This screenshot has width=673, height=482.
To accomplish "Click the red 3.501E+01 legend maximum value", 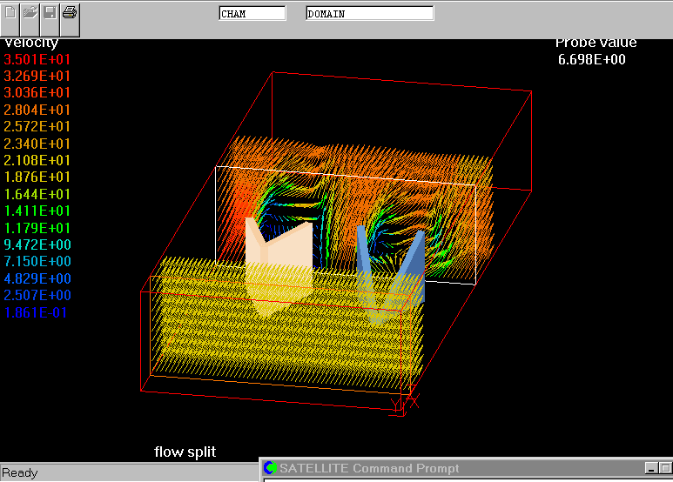I will click(37, 60).
